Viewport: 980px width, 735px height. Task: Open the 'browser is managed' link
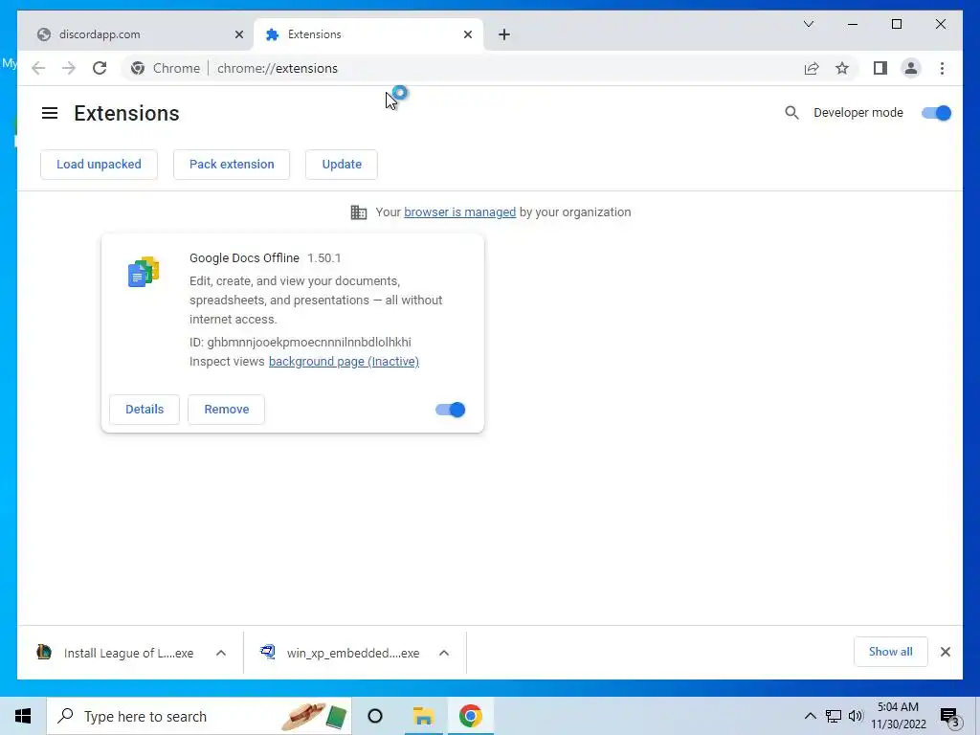pos(460,212)
